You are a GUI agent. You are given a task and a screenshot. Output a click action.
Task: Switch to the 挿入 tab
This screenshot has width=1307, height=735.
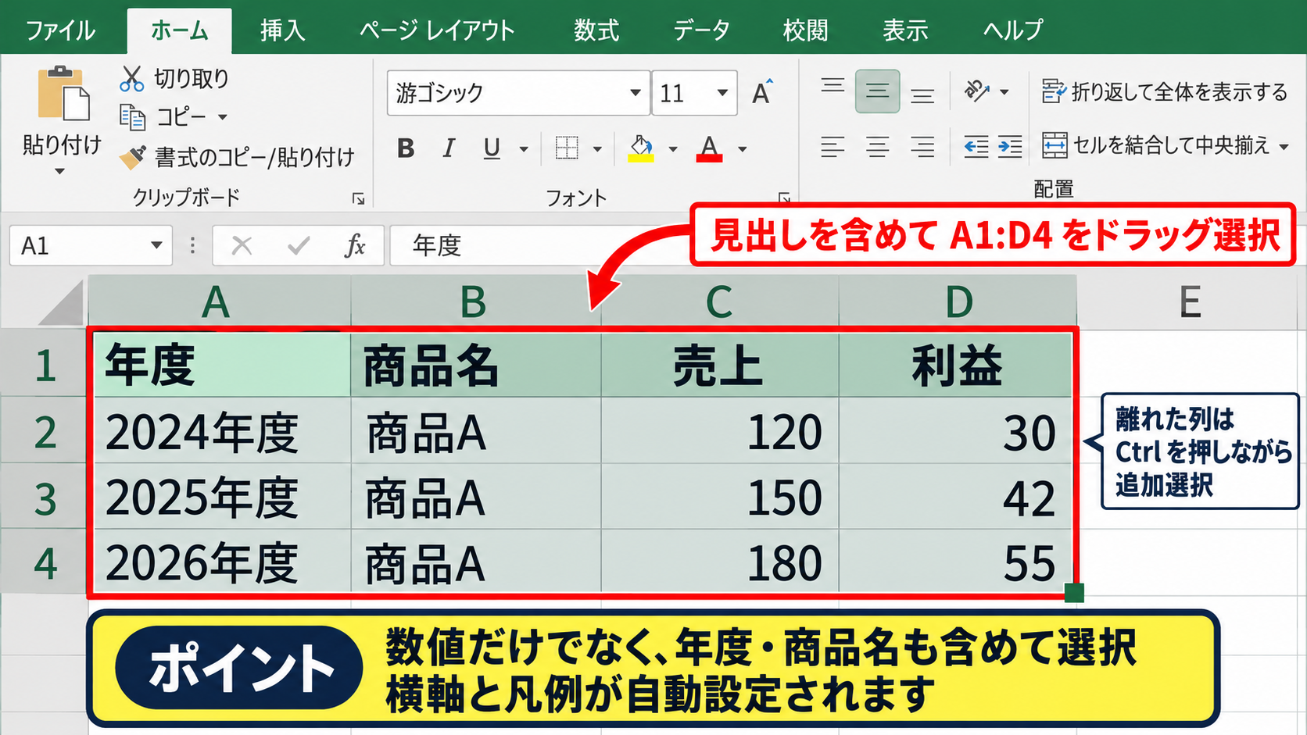click(x=282, y=30)
